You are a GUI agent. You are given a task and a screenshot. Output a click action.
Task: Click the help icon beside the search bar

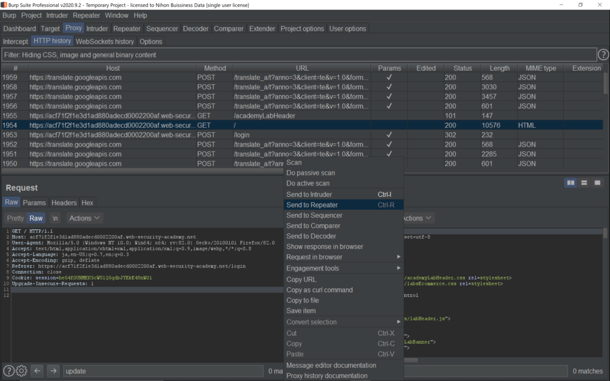point(9,371)
